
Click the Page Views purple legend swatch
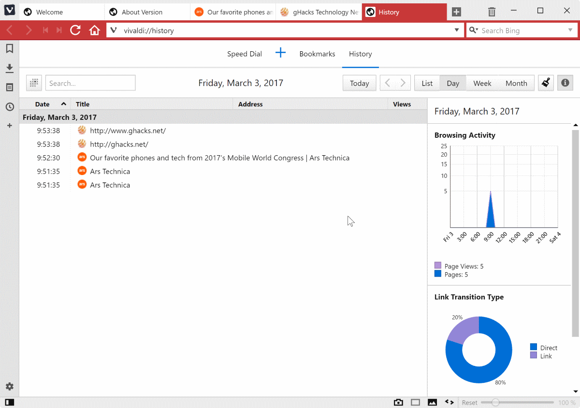438,265
